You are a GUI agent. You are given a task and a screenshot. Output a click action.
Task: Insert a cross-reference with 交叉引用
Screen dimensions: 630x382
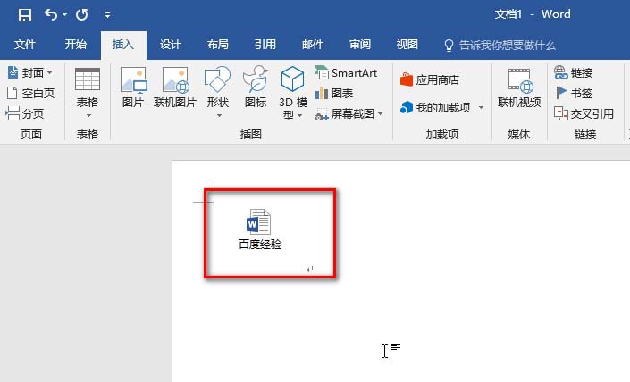tap(584, 113)
